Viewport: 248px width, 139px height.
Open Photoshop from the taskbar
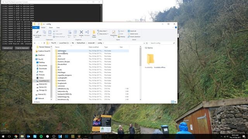[66, 136]
